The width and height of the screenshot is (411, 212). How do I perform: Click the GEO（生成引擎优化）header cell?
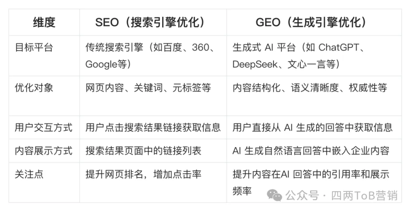[x=314, y=22]
